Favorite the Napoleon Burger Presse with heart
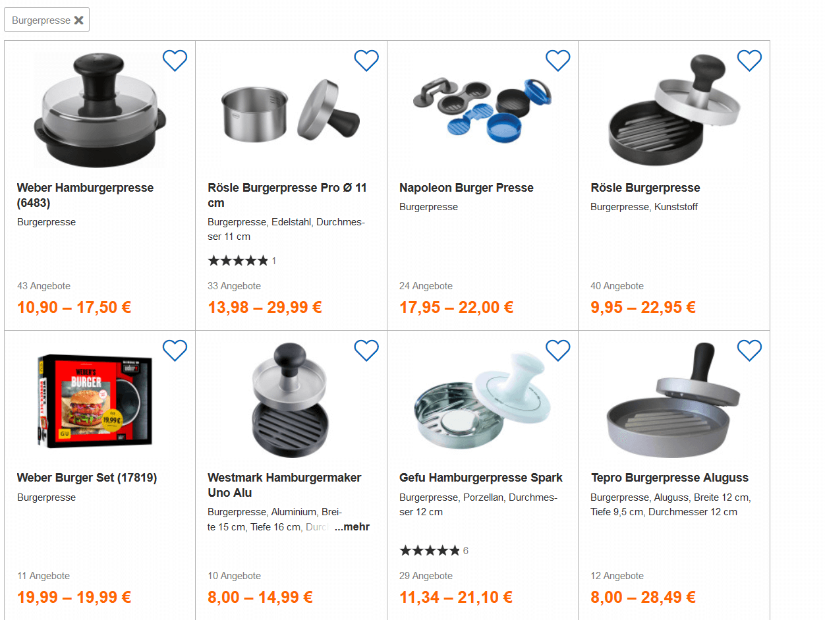Screen dimensions: 825x620 [x=557, y=61]
